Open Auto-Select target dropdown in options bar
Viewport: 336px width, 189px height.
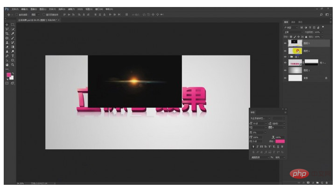pyautogui.click(x=35, y=14)
